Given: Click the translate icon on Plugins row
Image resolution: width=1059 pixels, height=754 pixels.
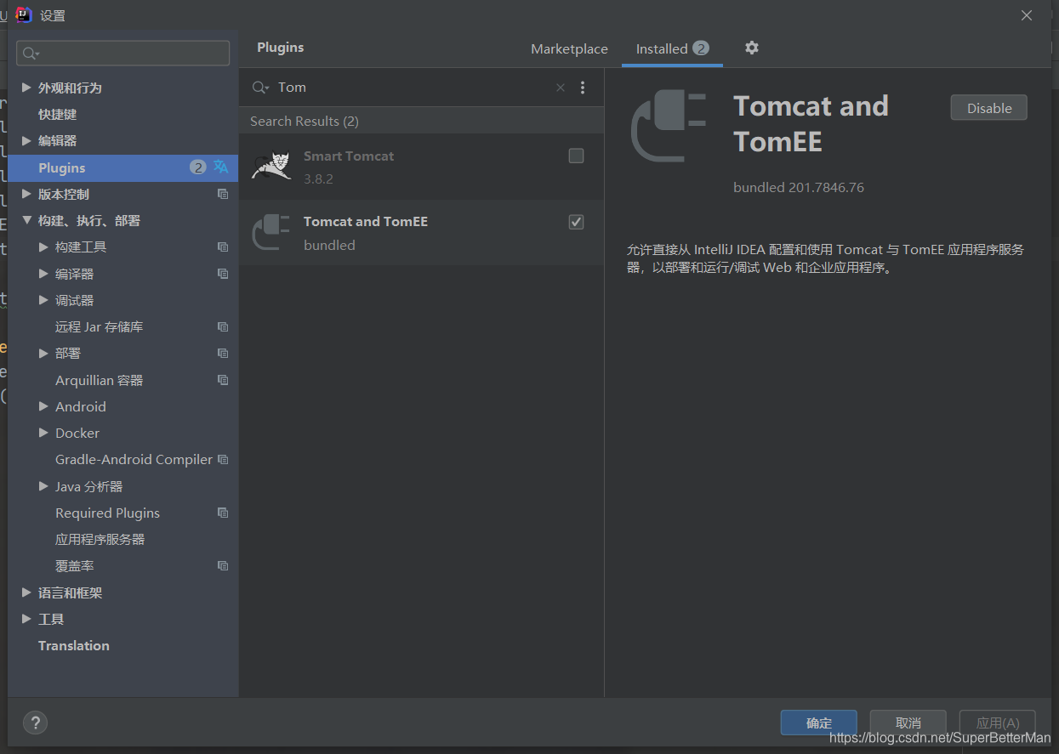Looking at the screenshot, I should click(221, 167).
